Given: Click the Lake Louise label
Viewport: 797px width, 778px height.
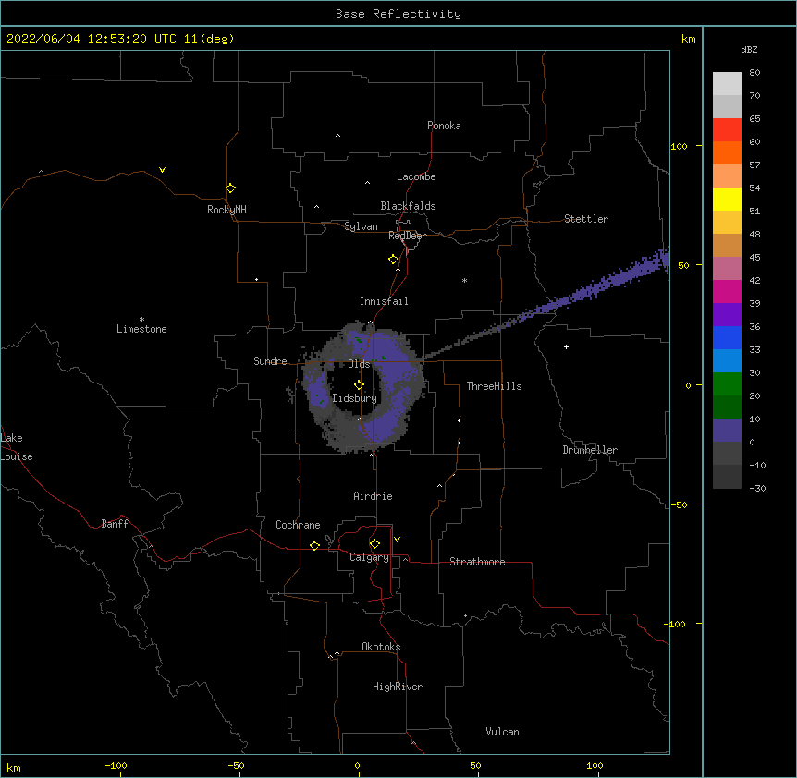Looking at the screenshot, I should (17, 447).
